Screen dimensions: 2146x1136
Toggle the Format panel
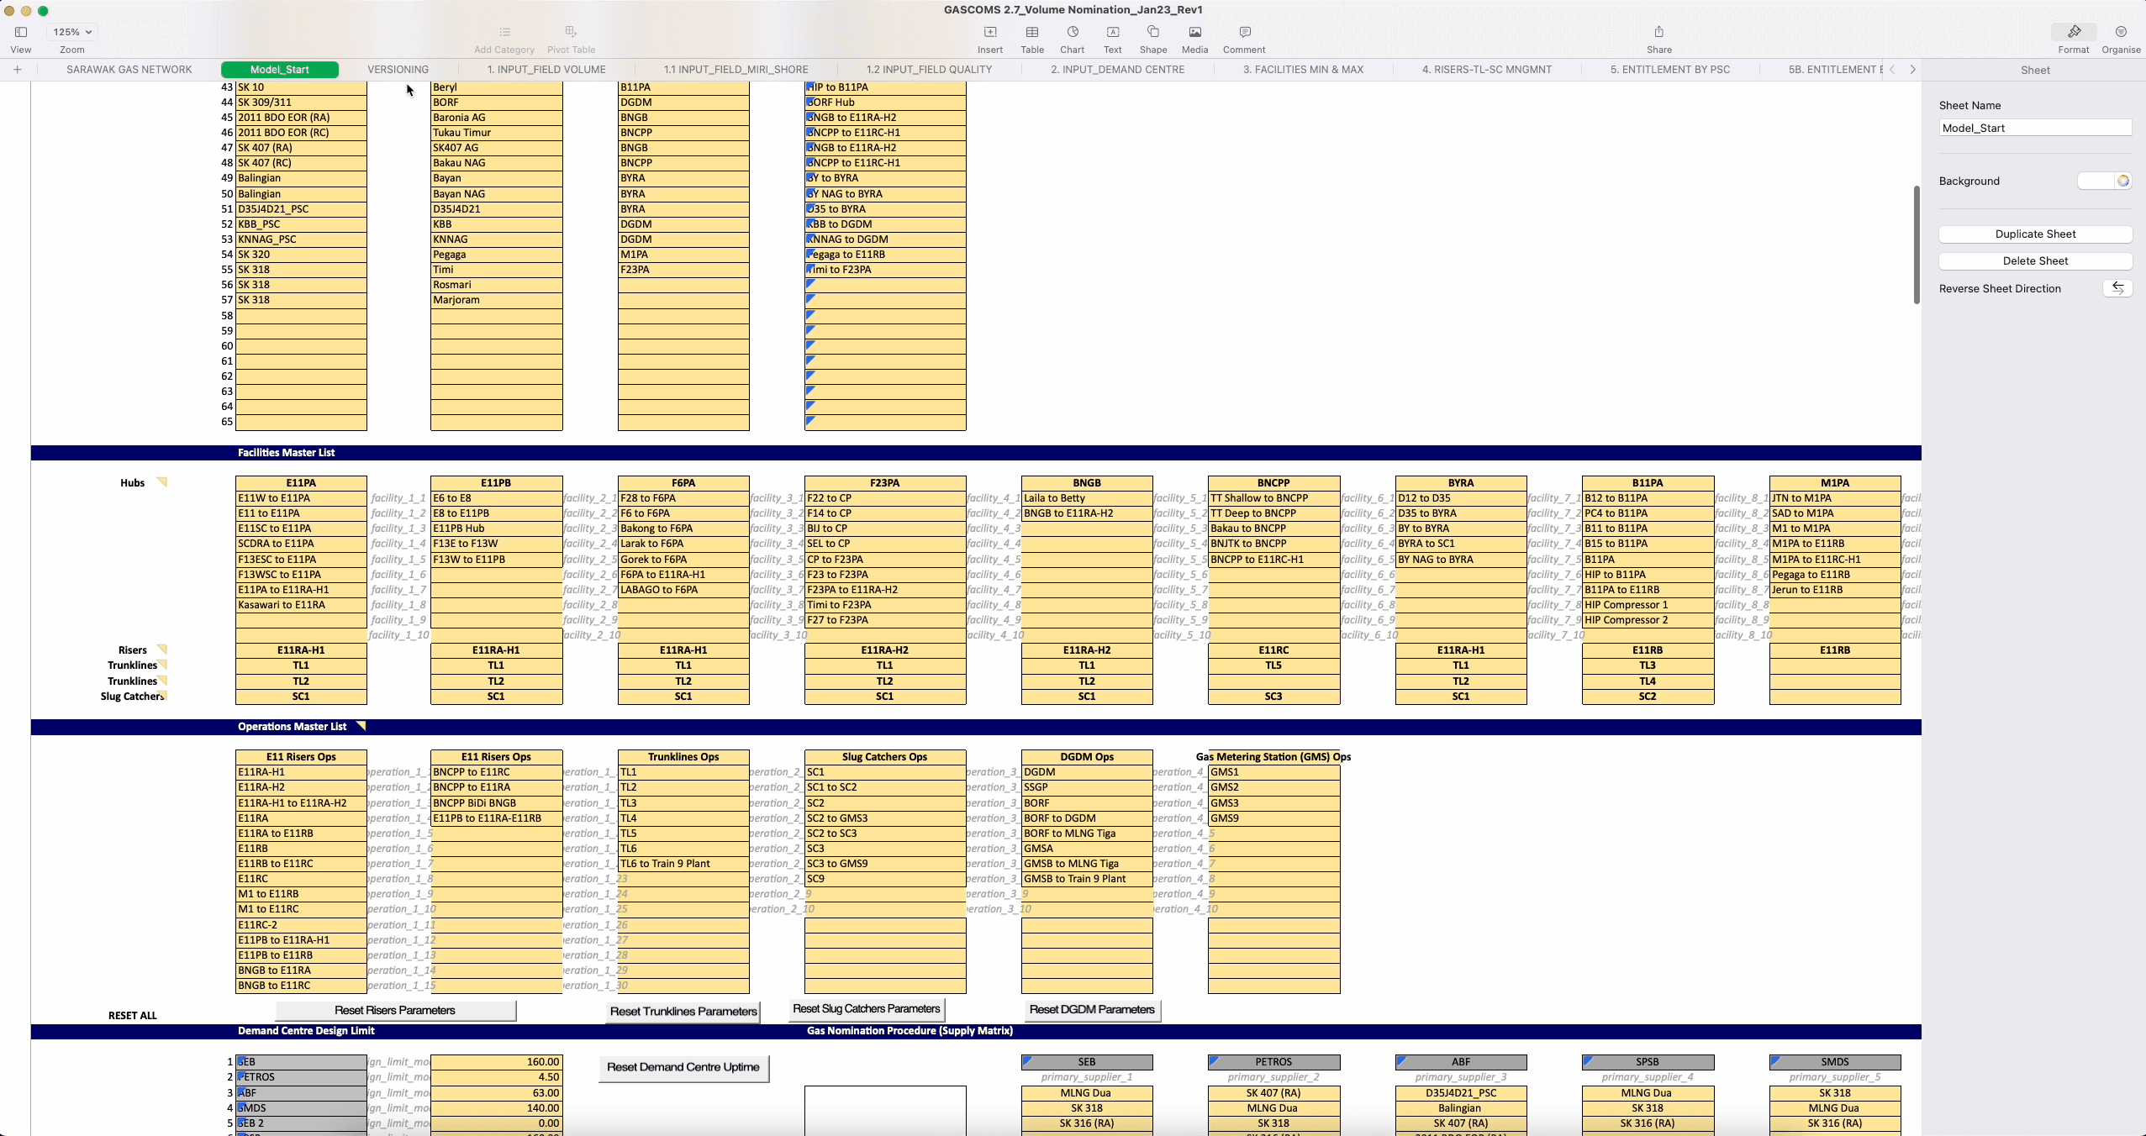click(x=2073, y=32)
